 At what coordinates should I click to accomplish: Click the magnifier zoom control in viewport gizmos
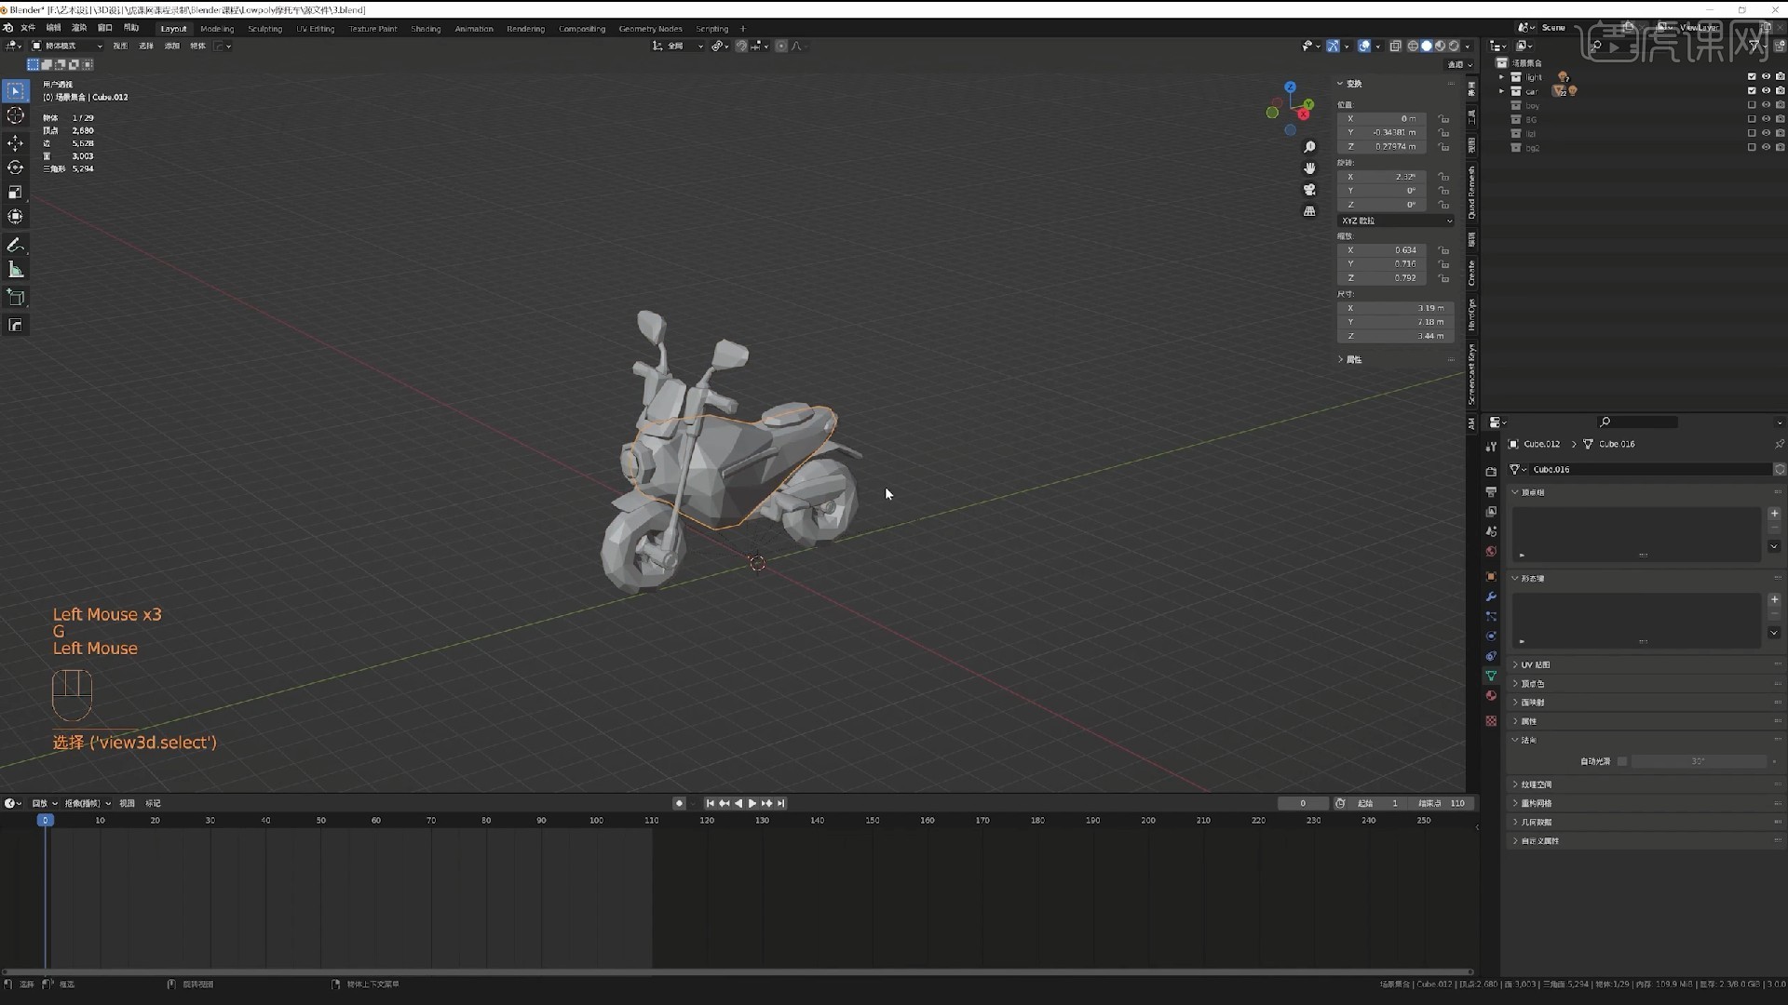click(1310, 146)
